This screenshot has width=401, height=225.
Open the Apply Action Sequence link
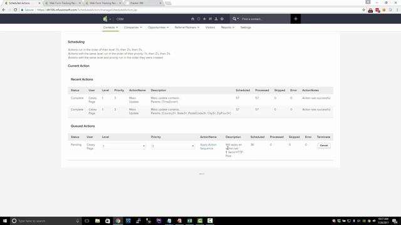coord(208,146)
